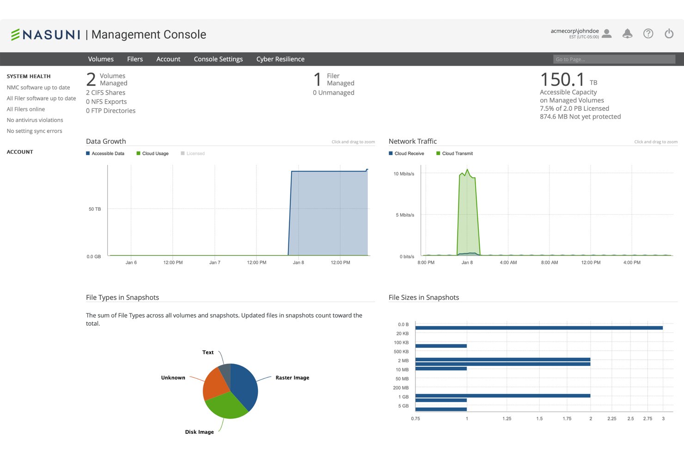Open the help question mark icon

click(648, 34)
